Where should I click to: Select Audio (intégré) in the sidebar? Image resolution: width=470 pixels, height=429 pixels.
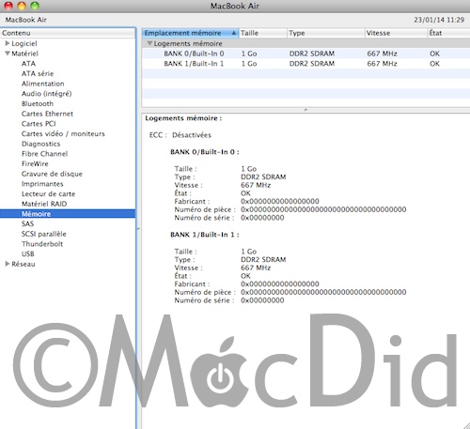click(x=46, y=94)
